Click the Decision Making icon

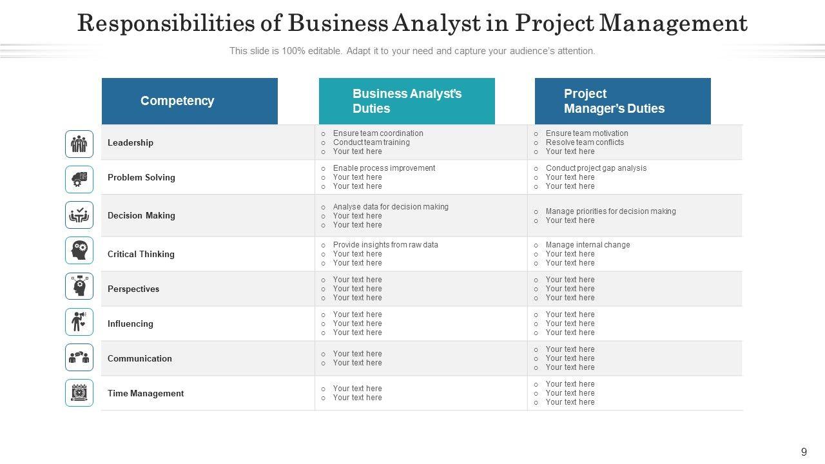79,215
